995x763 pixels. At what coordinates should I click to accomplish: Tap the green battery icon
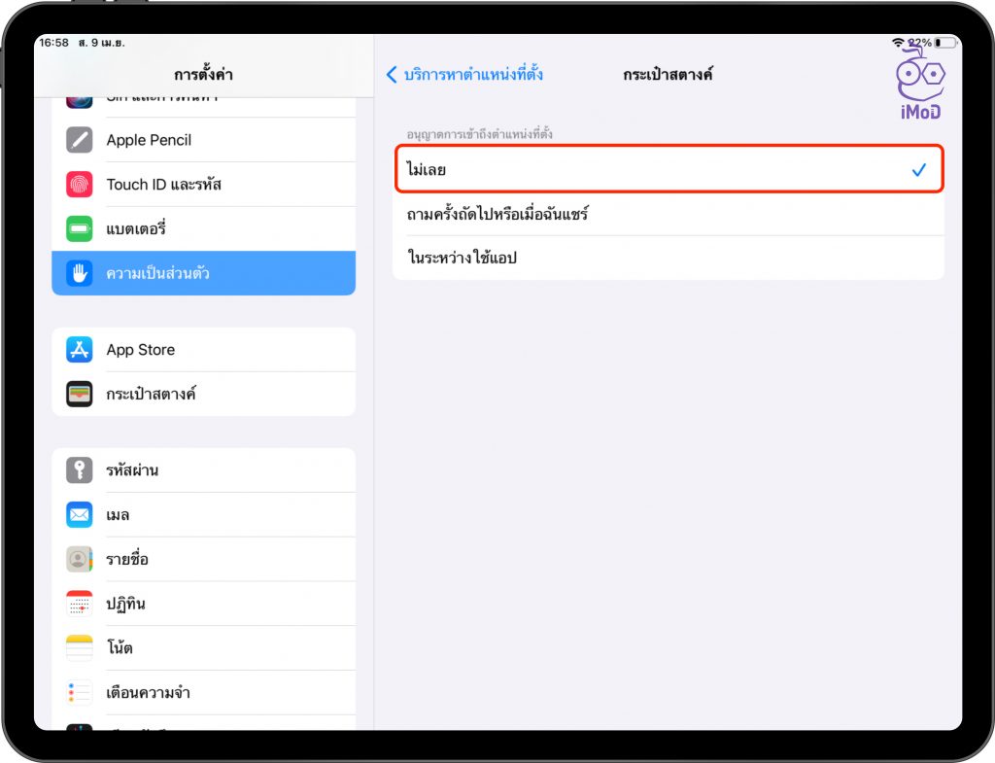(80, 229)
